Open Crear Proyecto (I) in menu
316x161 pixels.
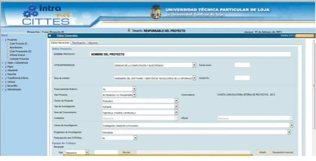[x=18, y=44]
